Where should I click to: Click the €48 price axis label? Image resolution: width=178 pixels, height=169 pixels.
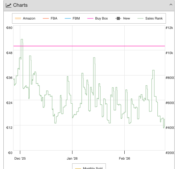(9, 53)
